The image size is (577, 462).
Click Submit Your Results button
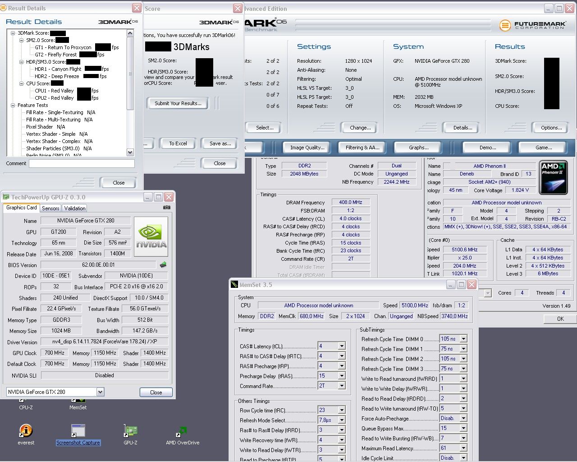[x=178, y=103]
